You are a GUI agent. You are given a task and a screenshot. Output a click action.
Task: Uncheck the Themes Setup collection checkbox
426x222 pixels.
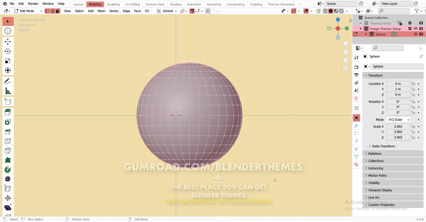[x=410, y=23]
